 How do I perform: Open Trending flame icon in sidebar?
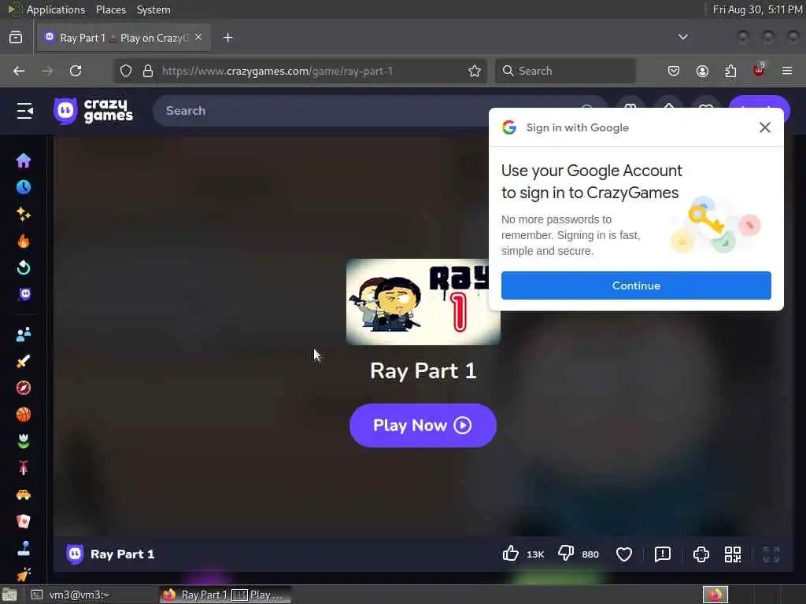24,241
